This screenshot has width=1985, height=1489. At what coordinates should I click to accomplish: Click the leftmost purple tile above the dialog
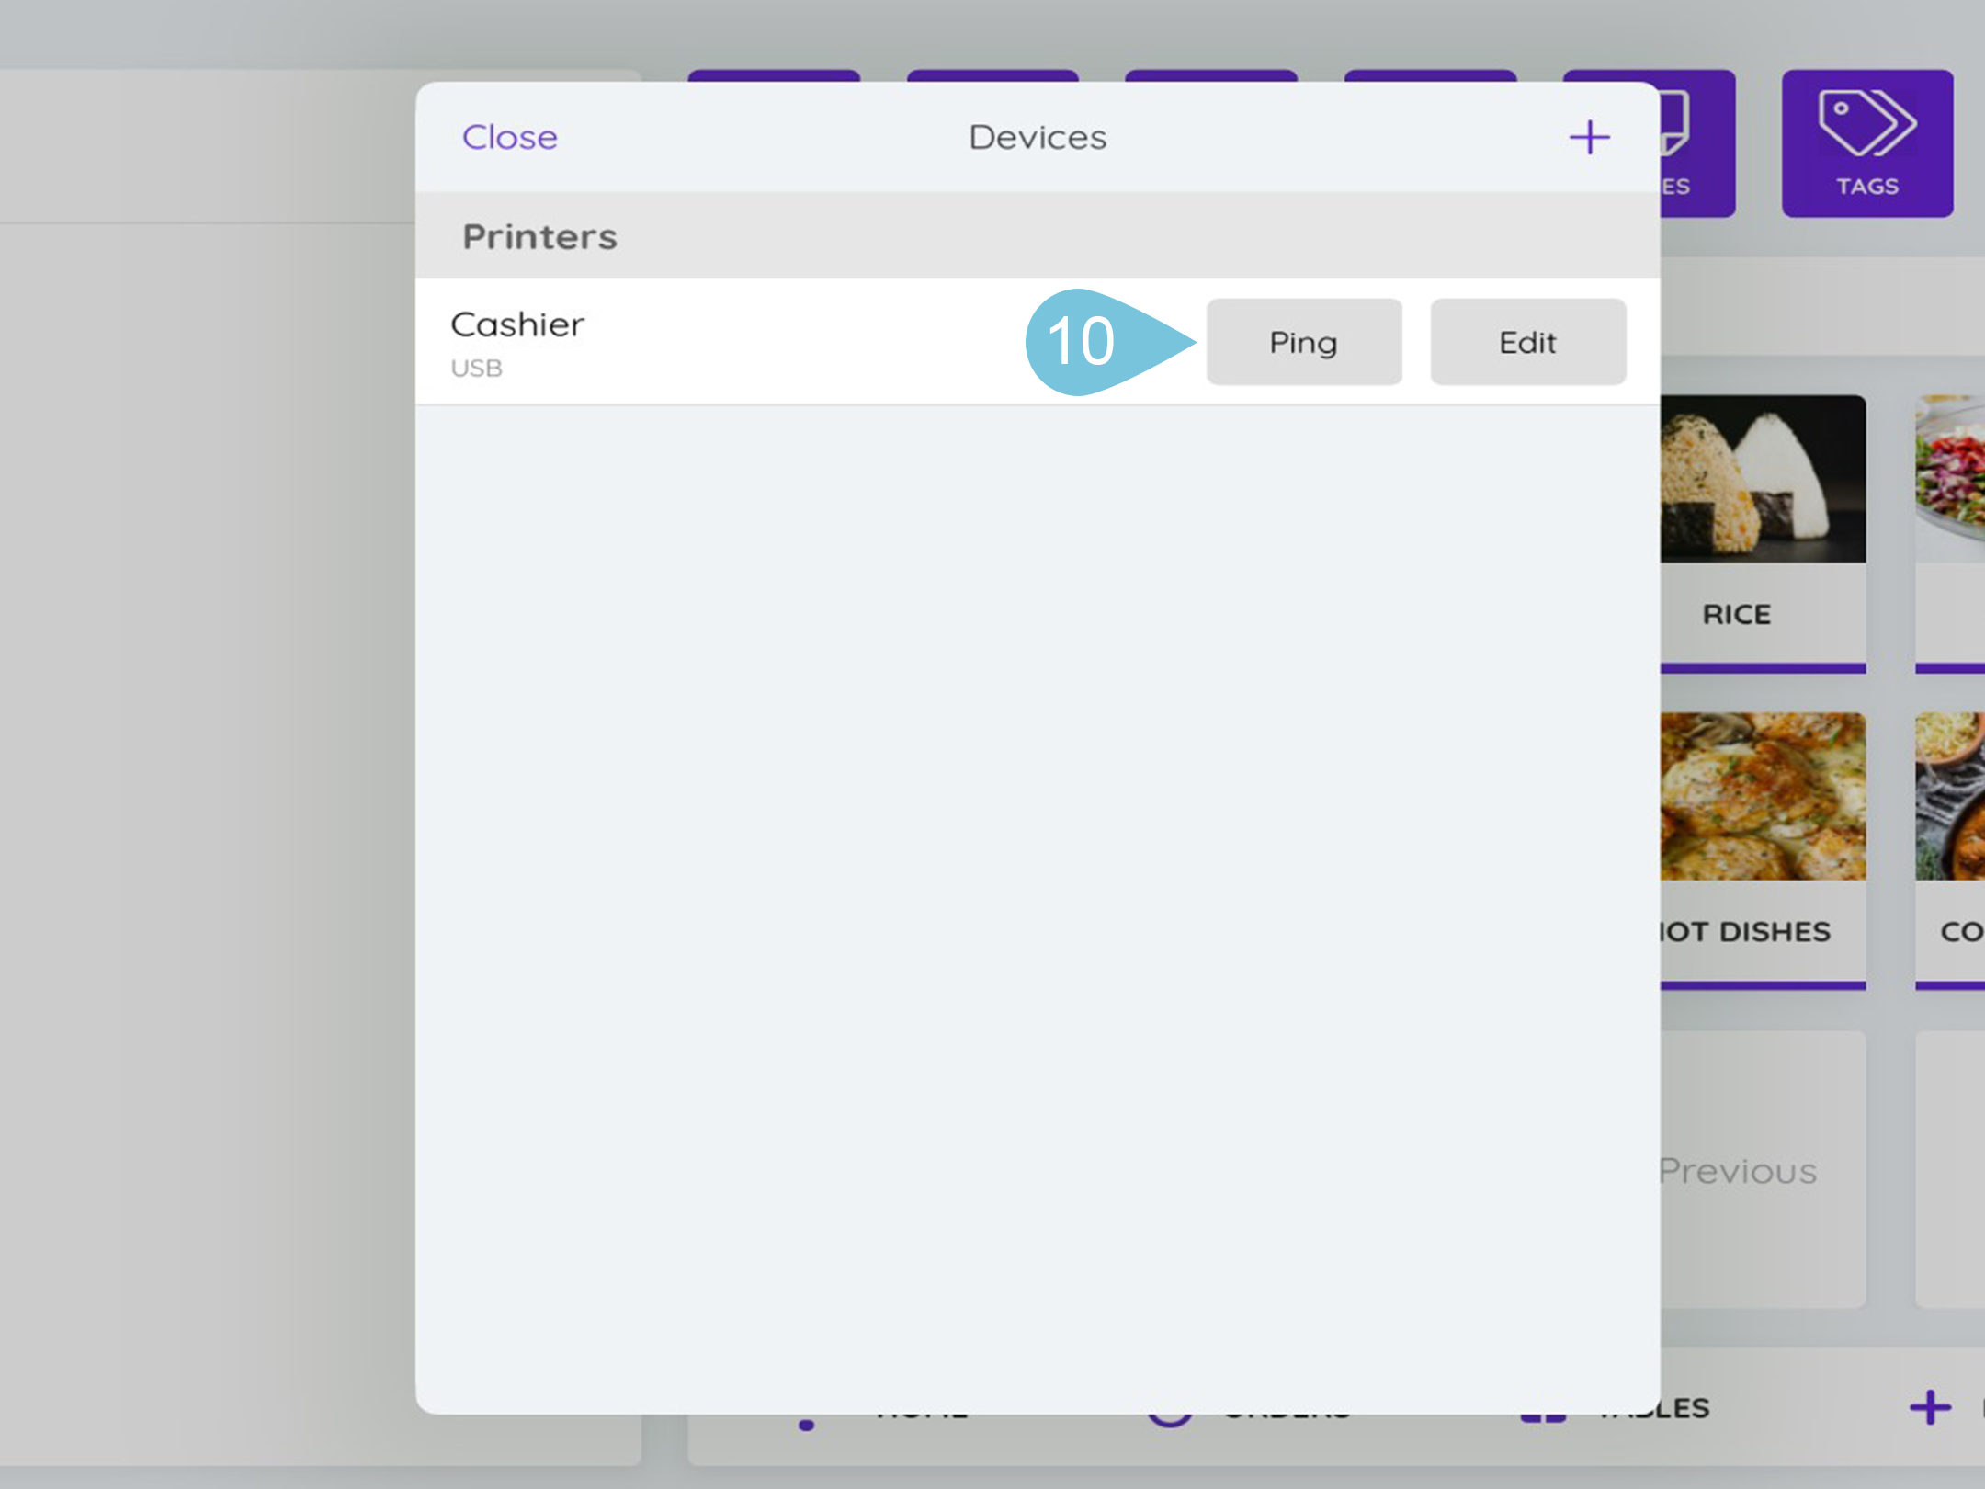click(x=774, y=74)
